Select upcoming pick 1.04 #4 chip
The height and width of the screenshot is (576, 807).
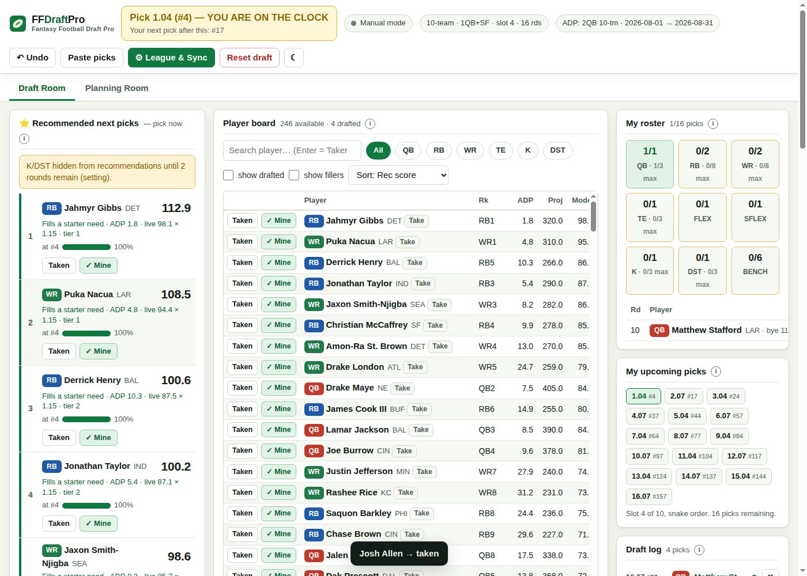coord(643,396)
